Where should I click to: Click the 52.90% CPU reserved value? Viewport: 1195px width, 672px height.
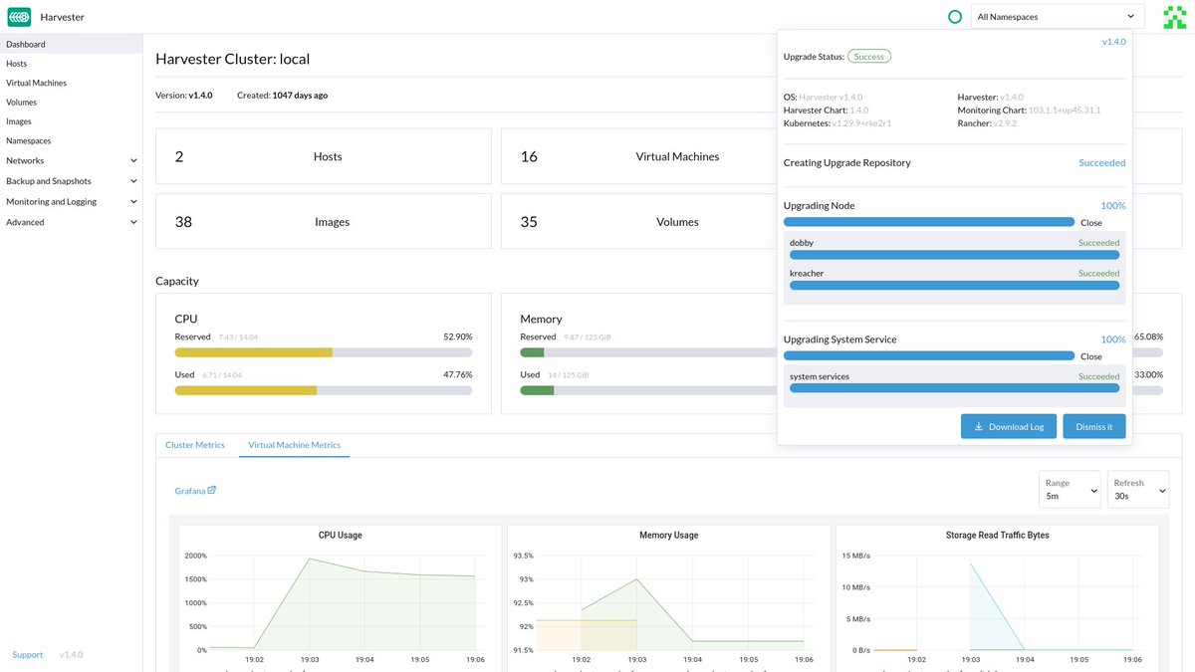tap(458, 336)
